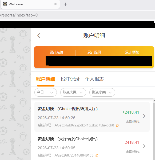Click 累计提现 summary label
The width and height of the screenshot is (155, 160).
tap(94, 52)
